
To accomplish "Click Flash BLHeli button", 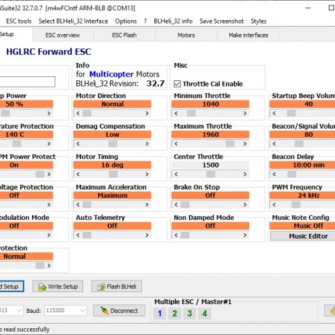I will 117,287.
